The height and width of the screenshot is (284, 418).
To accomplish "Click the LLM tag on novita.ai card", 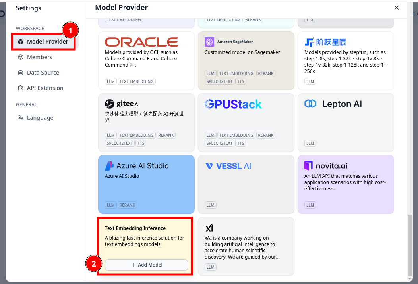I will coord(310,205).
